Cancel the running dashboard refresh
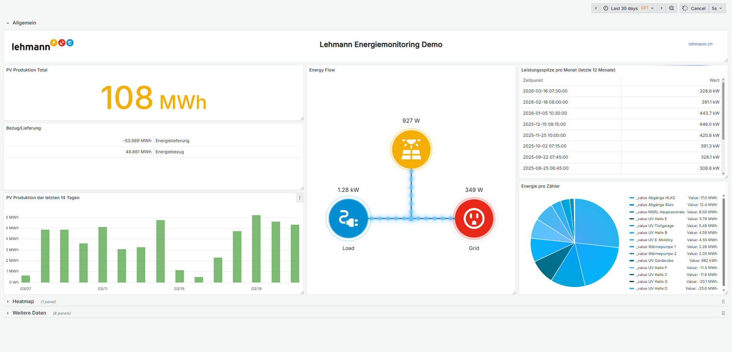Viewport: 732px width, 352px height. (694, 8)
